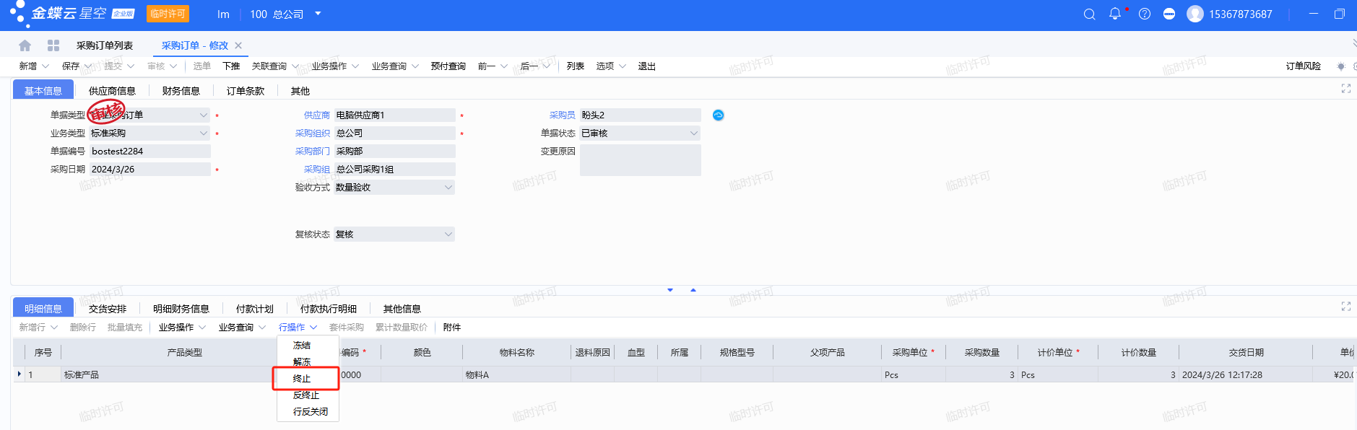Maximize the basic info panel
Screen dimensions: 1357x430
pos(1346,88)
